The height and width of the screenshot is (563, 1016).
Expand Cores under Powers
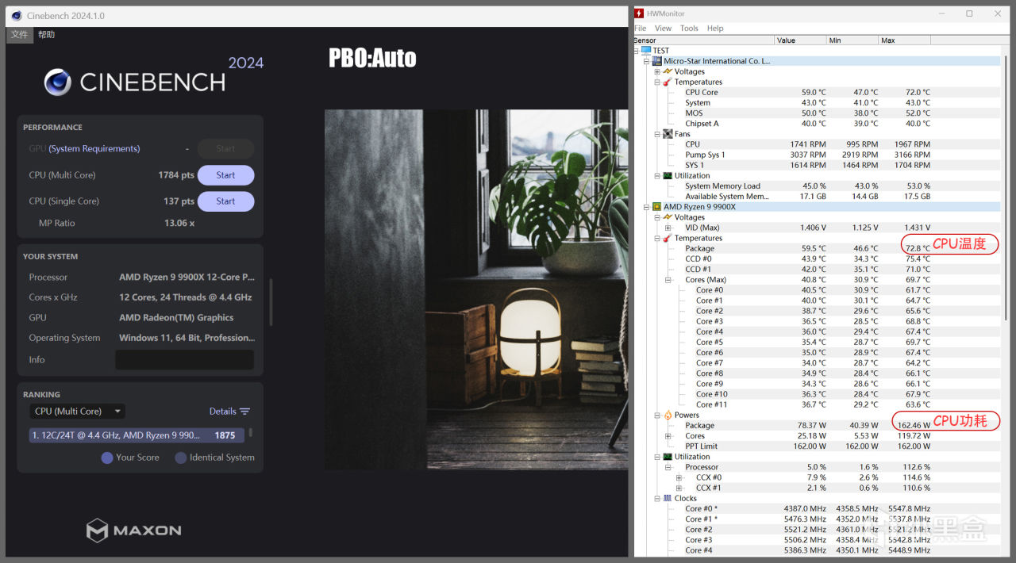[x=668, y=435]
